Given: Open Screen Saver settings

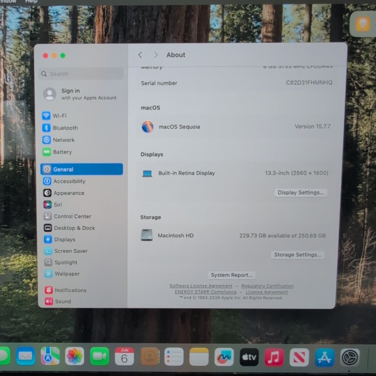Looking at the screenshot, I should (66, 251).
